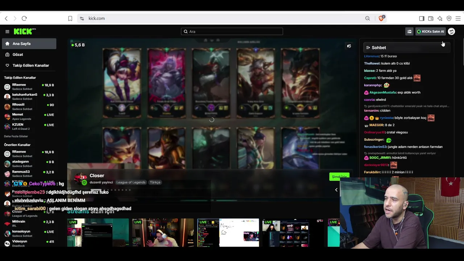Viewport: 464px width, 261px height.
Task: Select the active carousel indicator under Closer
Action: 96,190
